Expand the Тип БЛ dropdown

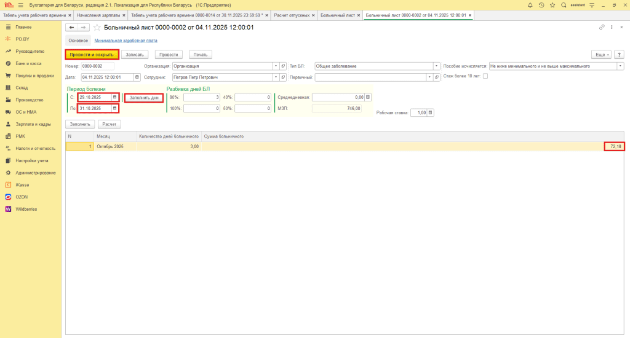tap(437, 66)
